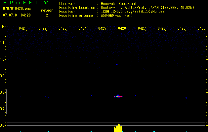Click the ICOM IC-575 receiver text
The height and width of the screenshot is (132, 208).
point(133,12)
